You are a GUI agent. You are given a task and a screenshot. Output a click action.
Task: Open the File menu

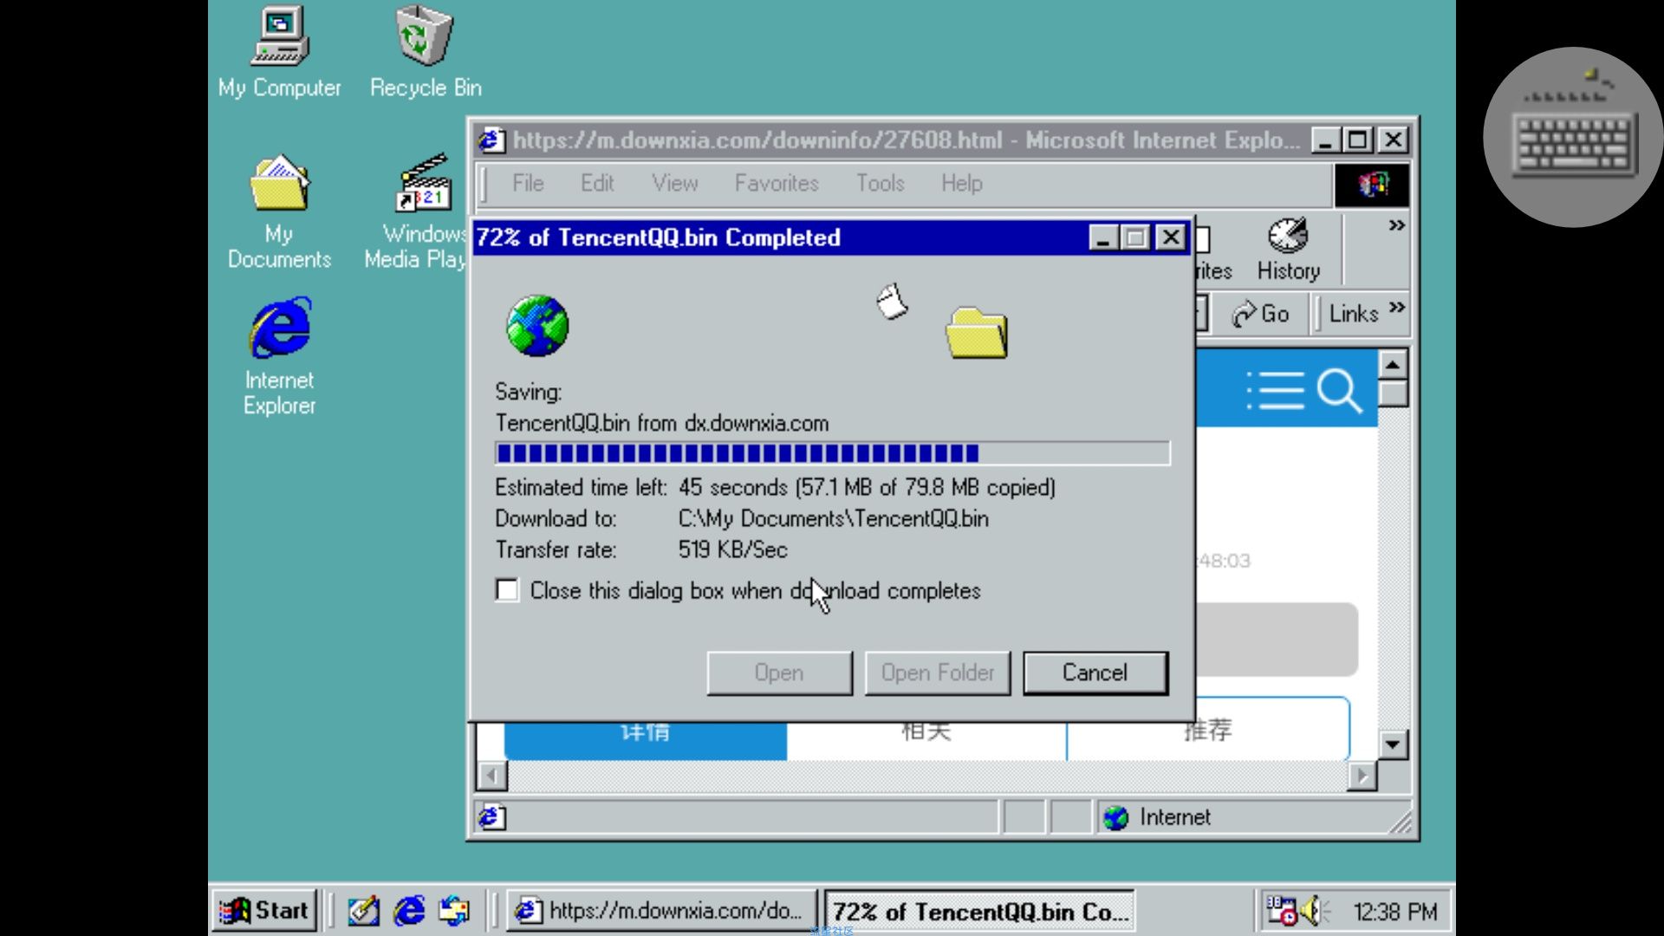[x=528, y=184]
